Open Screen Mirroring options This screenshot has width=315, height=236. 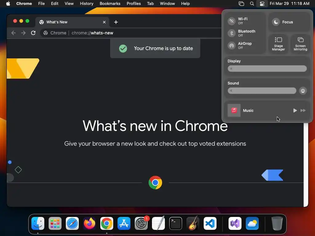(x=300, y=44)
